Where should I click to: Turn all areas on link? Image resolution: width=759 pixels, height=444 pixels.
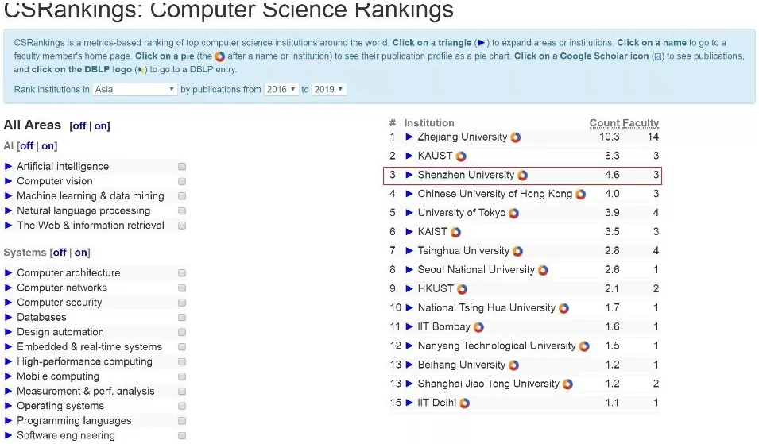100,125
